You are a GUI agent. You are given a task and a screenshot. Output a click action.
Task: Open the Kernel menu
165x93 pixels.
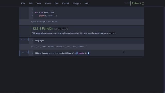pyautogui.click(x=65, y=3)
